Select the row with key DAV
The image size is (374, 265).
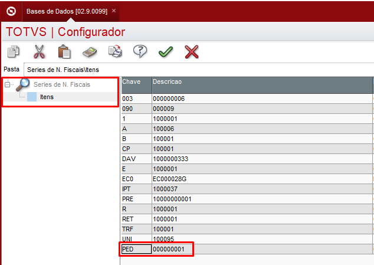(x=247, y=159)
